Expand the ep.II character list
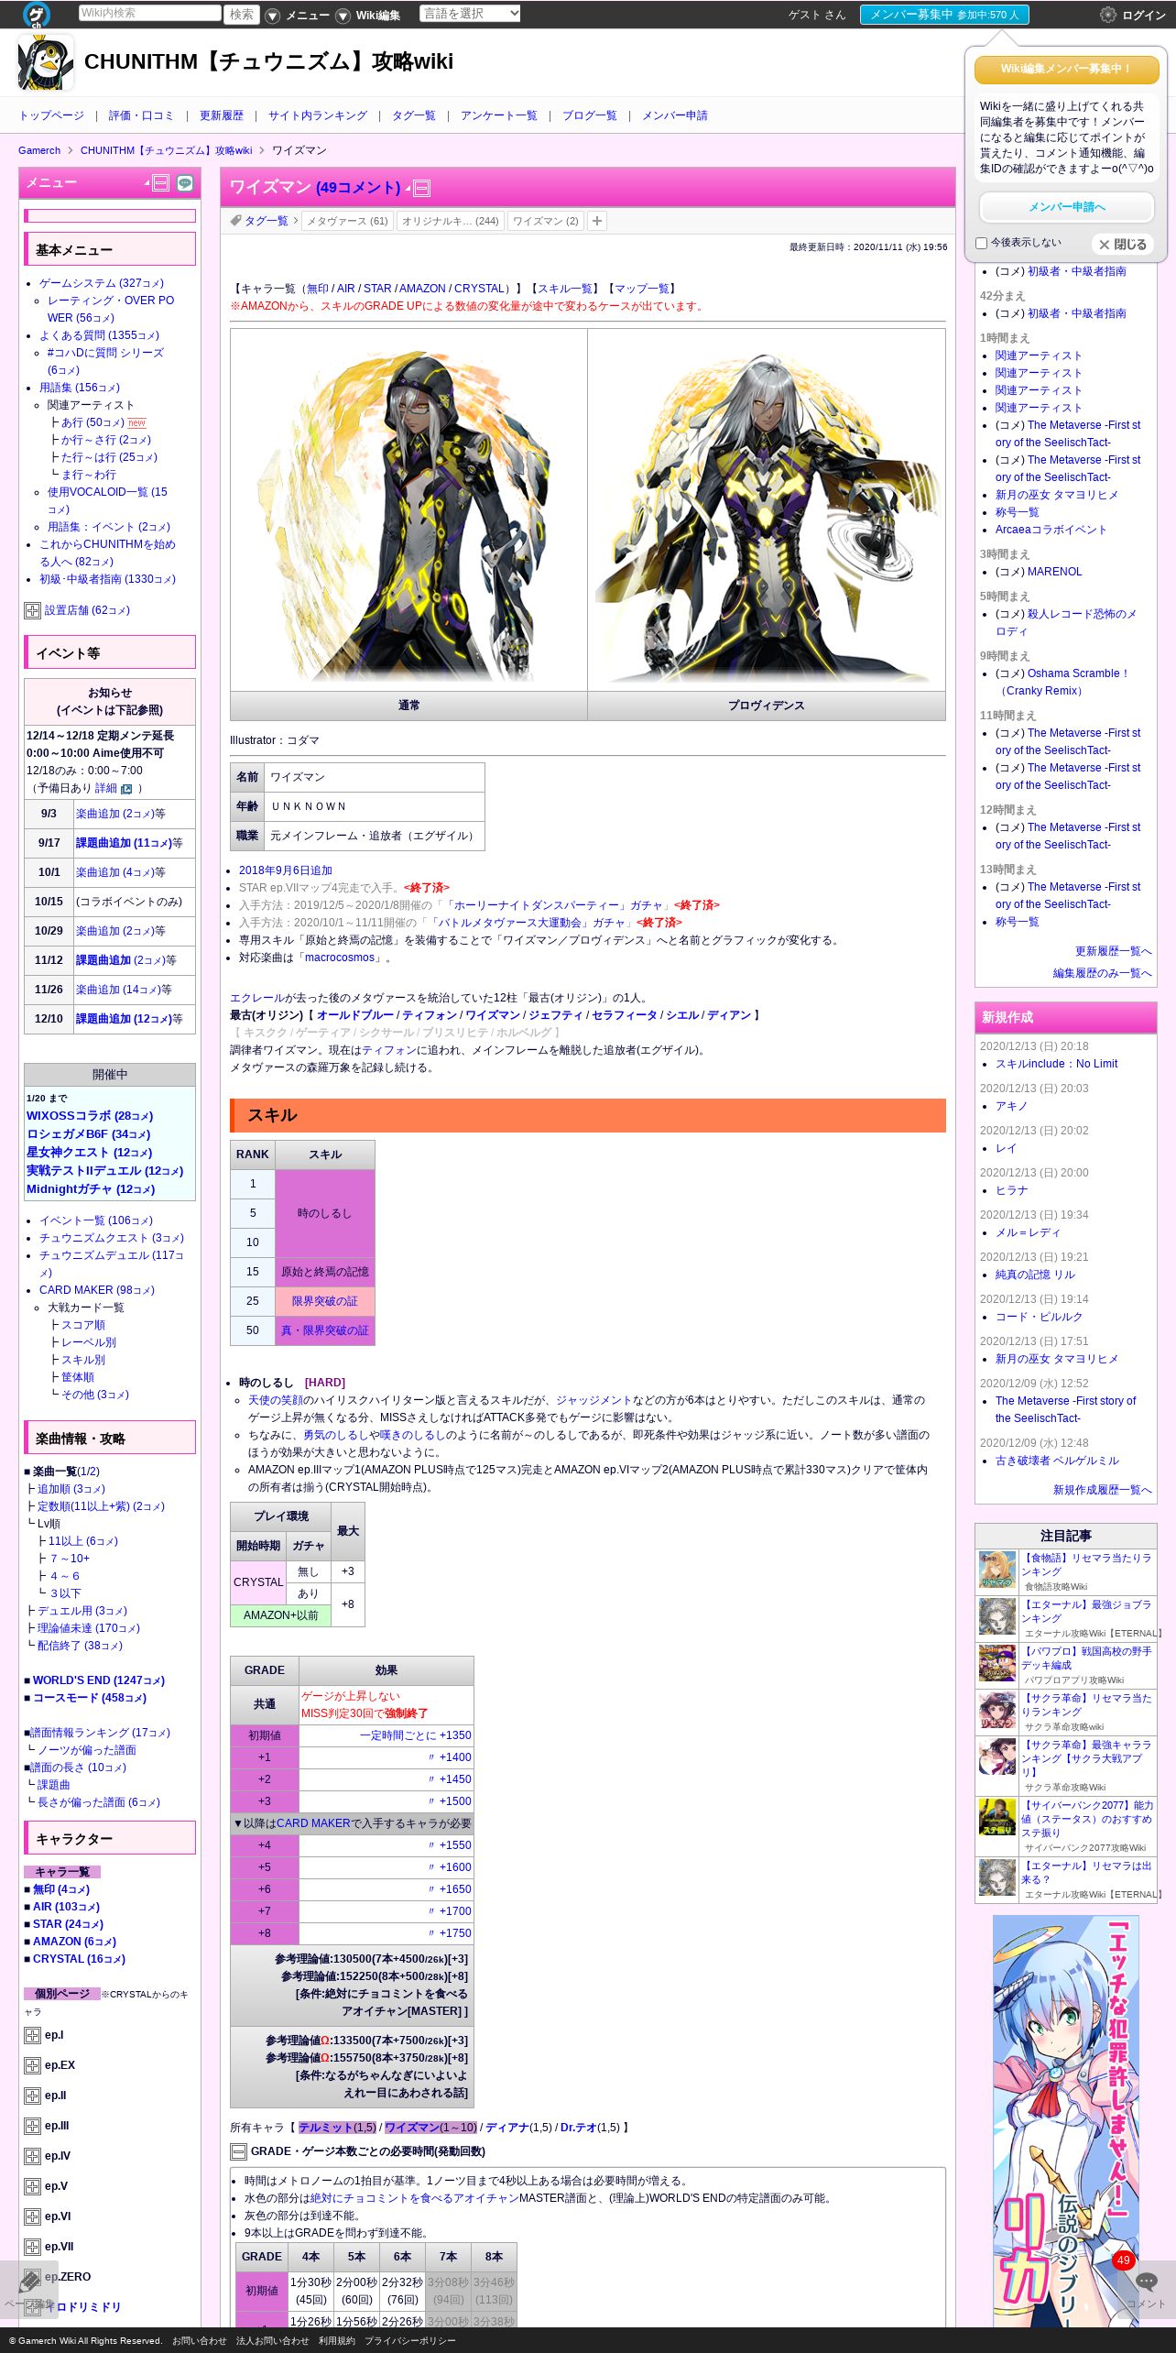This screenshot has height=2353, width=1176. pyautogui.click(x=32, y=2096)
